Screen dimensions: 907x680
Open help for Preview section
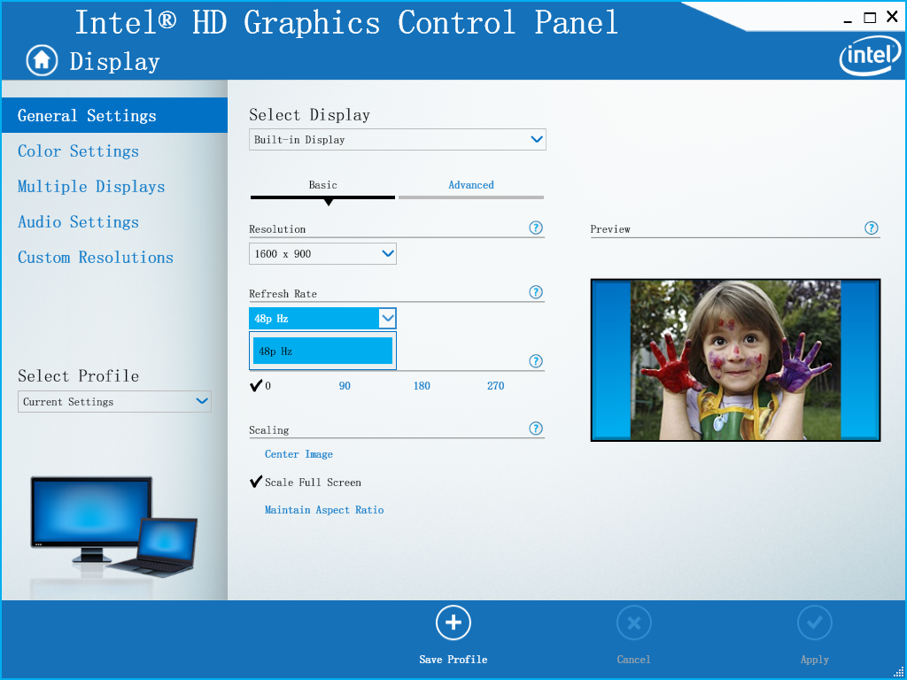tap(872, 228)
